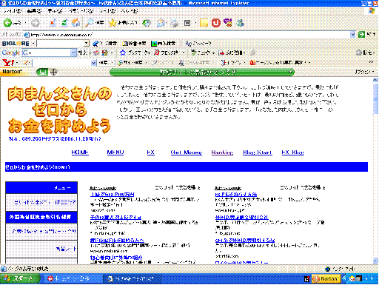Open the BIGLOBE logo dropdown arrow
Screen dimensions: 379x285
click(x=33, y=44)
